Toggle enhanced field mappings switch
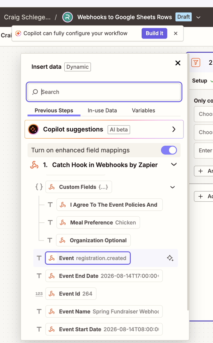Image resolution: width=213 pixels, height=343 pixels. click(169, 150)
